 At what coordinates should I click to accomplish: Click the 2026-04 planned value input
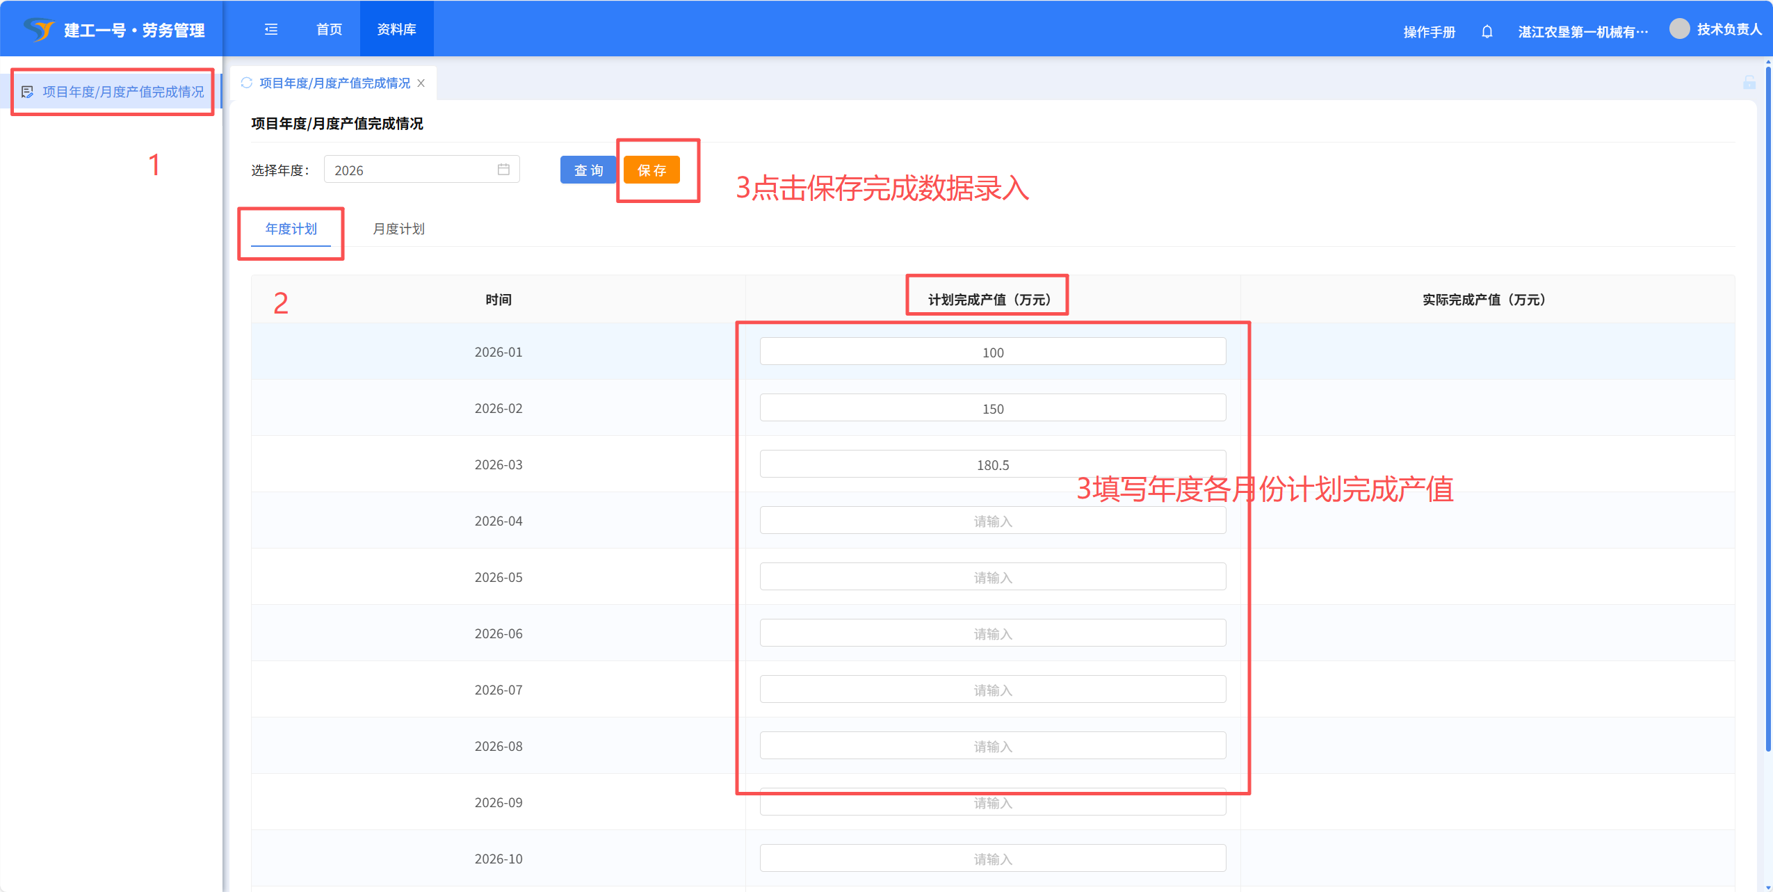point(992,521)
